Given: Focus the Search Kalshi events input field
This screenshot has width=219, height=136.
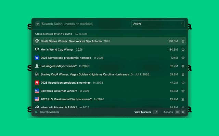Looking at the screenshot, I should coord(85,24).
